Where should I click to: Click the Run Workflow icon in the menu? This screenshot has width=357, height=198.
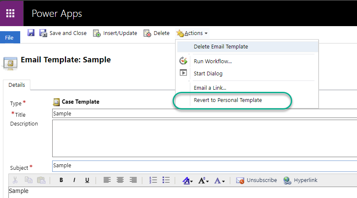(183, 61)
